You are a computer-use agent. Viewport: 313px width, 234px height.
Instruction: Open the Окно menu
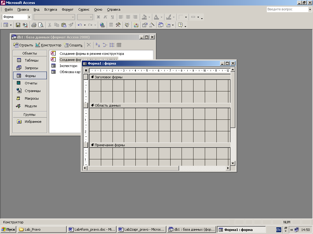click(98, 9)
